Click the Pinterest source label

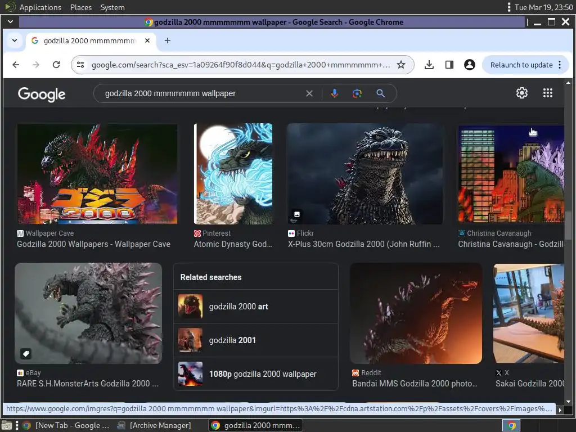(x=217, y=233)
